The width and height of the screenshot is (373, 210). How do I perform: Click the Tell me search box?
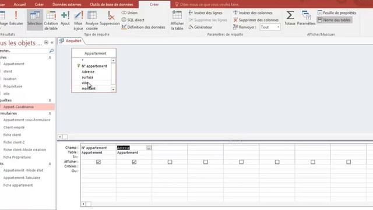pyautogui.click(x=207, y=4)
